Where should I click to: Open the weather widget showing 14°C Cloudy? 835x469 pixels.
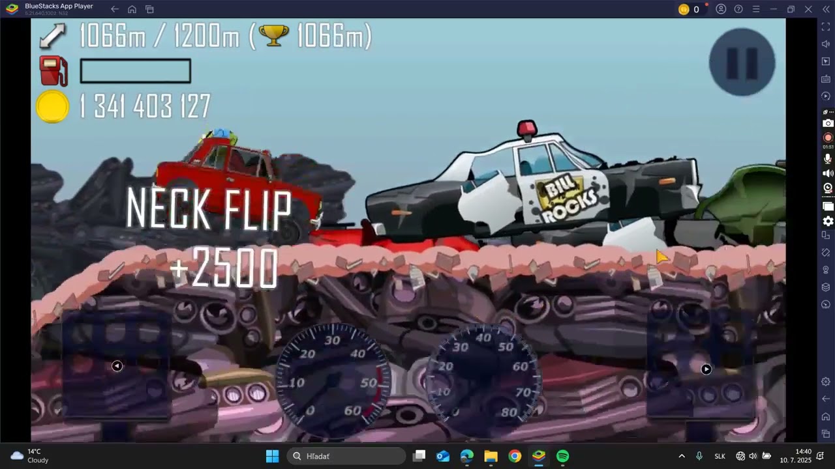pyautogui.click(x=30, y=456)
